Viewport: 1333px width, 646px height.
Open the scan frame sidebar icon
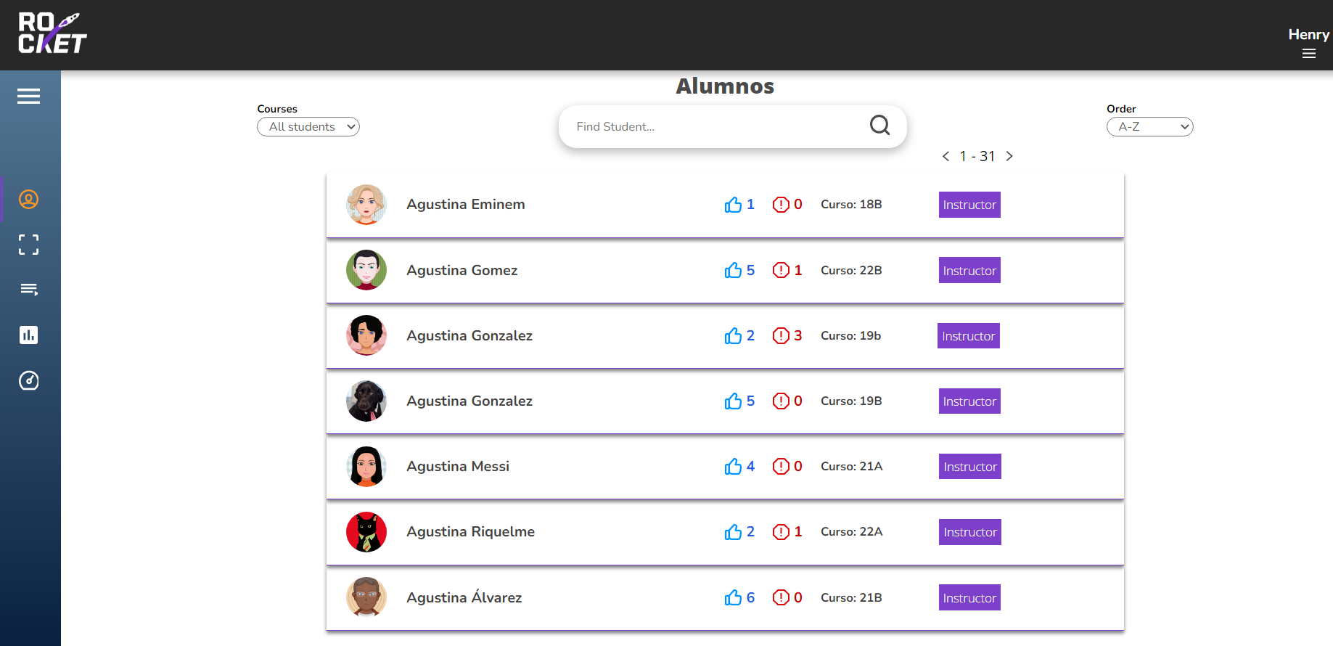[28, 245]
